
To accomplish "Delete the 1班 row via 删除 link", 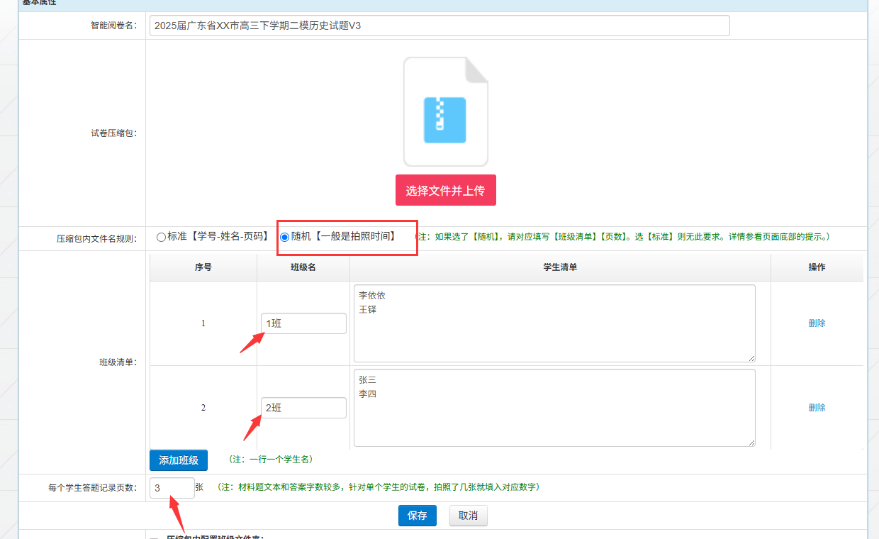I will [x=817, y=323].
